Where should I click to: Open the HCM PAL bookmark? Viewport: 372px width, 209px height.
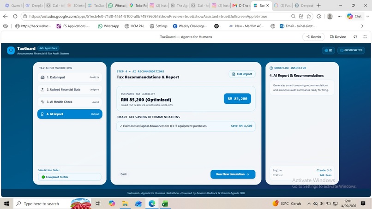click(x=134, y=26)
